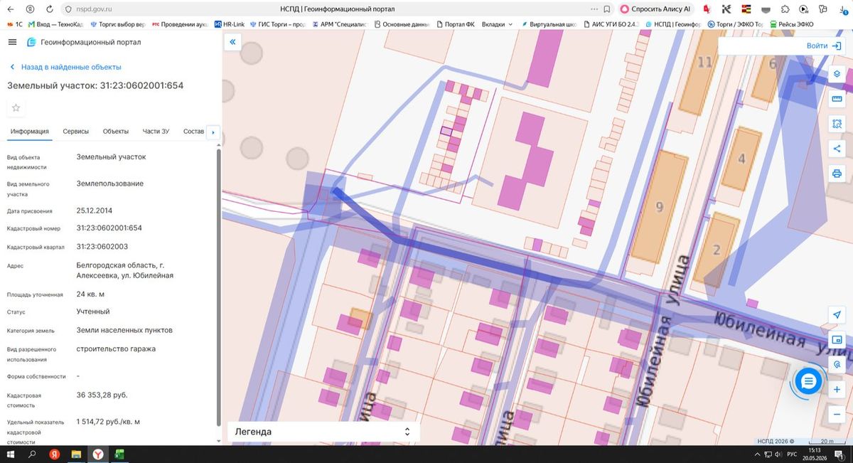Open the Excel app in taskbar
Image resolution: width=853 pixels, height=463 pixels.
coord(119,454)
